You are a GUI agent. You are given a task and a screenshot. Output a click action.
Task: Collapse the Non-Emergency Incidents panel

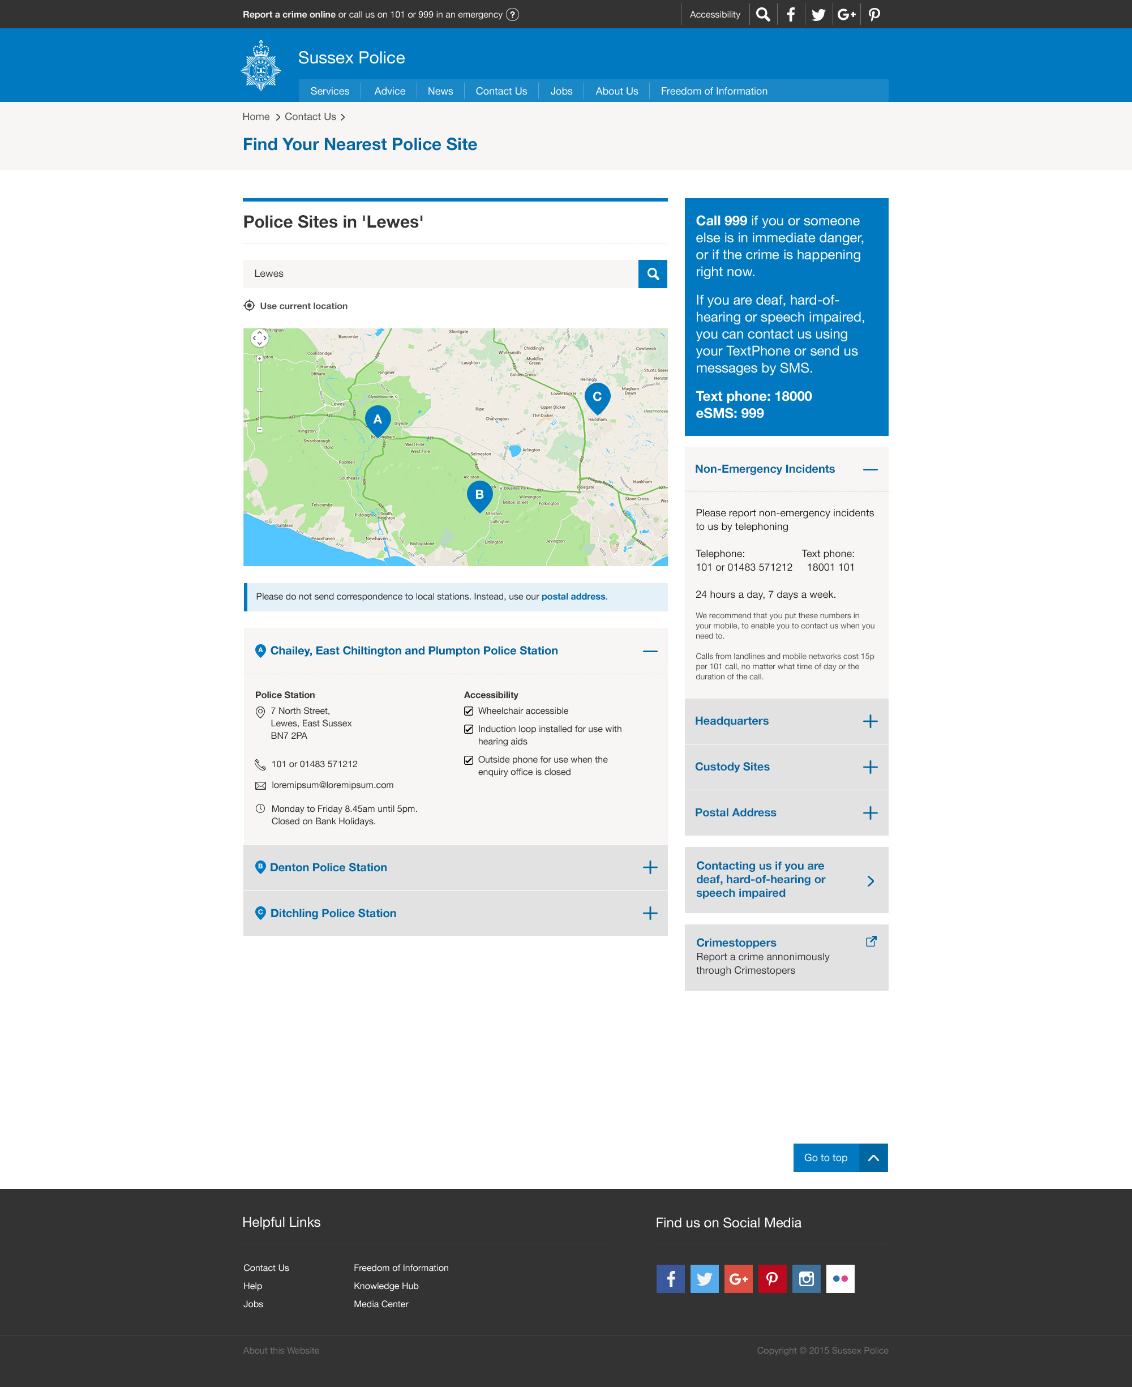(870, 469)
